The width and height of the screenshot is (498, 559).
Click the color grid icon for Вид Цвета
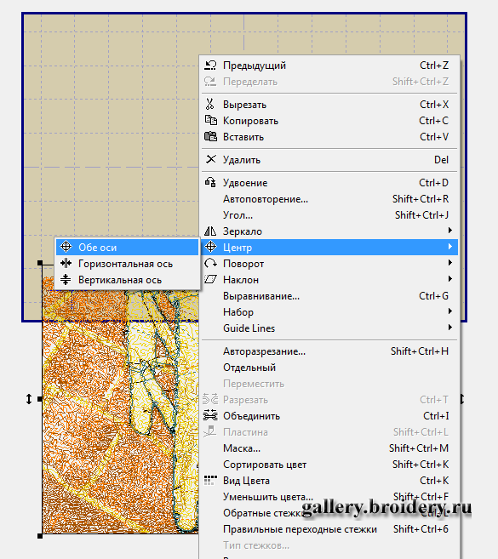pyautogui.click(x=210, y=480)
